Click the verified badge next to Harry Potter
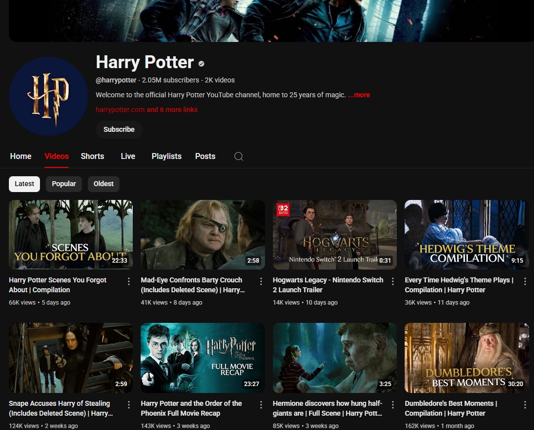Viewport: 534px width, 430px height. click(x=201, y=63)
